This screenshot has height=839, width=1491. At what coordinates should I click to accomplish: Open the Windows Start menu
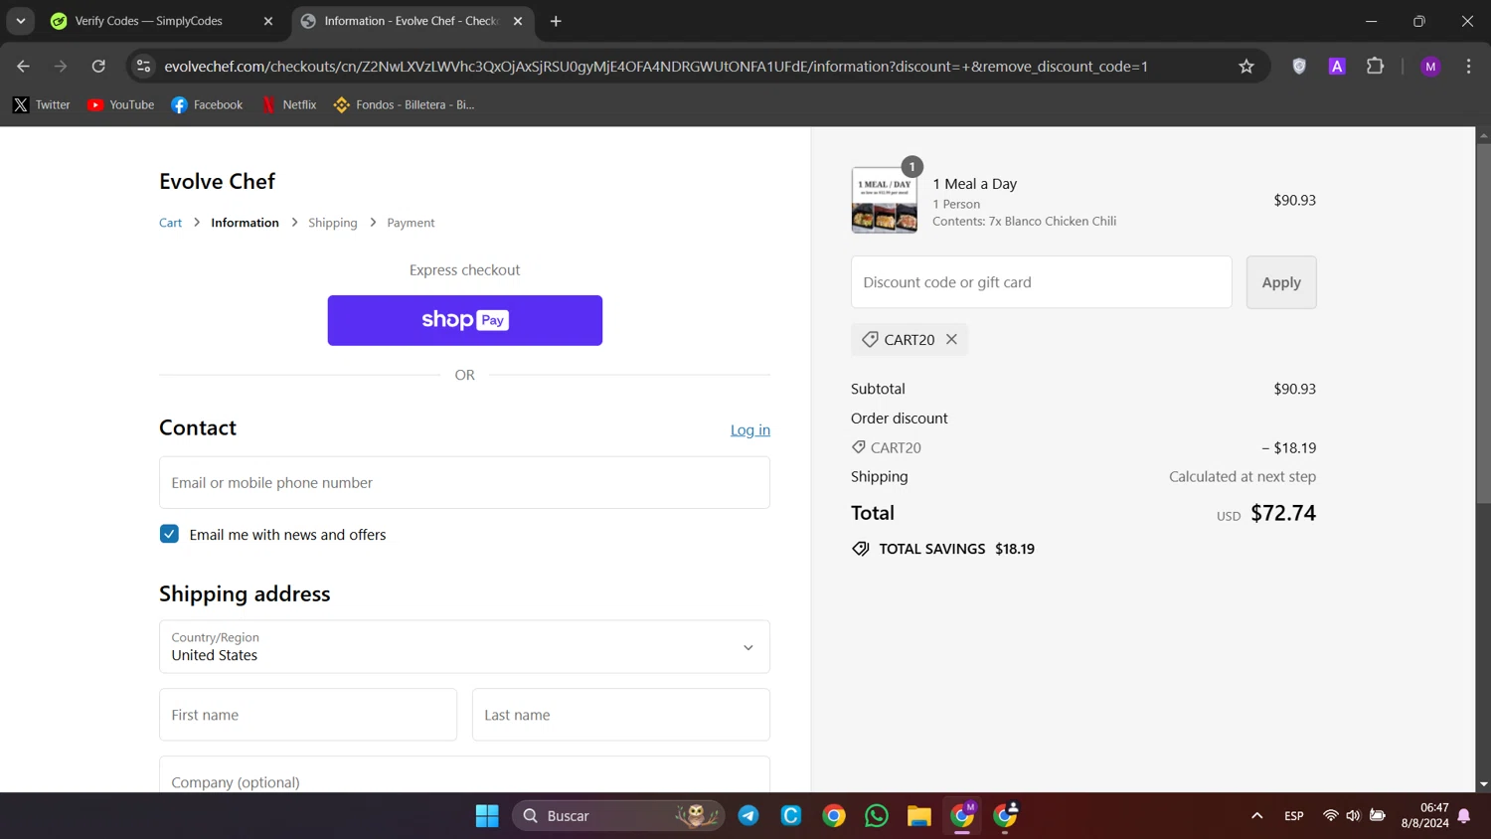[487, 816]
